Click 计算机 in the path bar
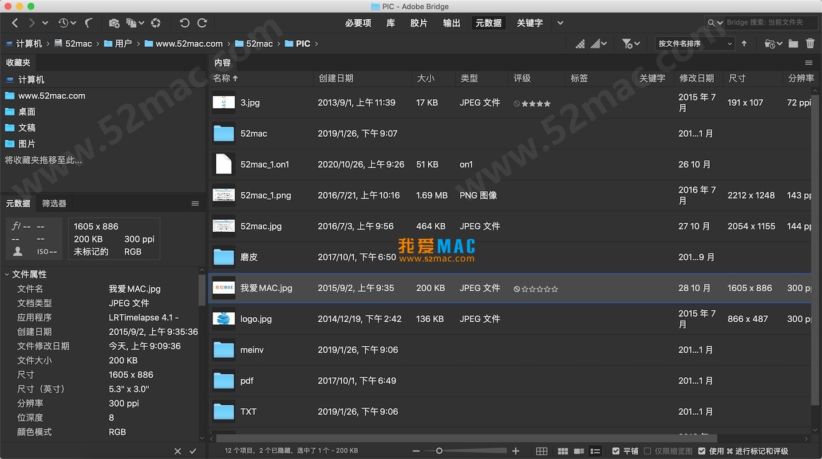The height and width of the screenshot is (459, 822). (x=23, y=43)
